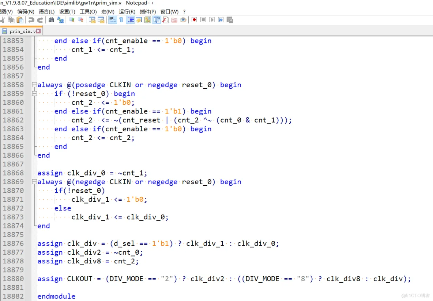Start macro recording with red dot
The height and width of the screenshot is (301, 433).
[195, 20]
